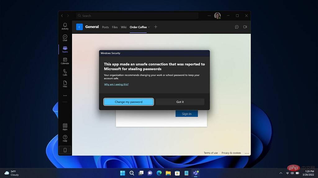Select the Chat icon in the sidebar

point(65,38)
